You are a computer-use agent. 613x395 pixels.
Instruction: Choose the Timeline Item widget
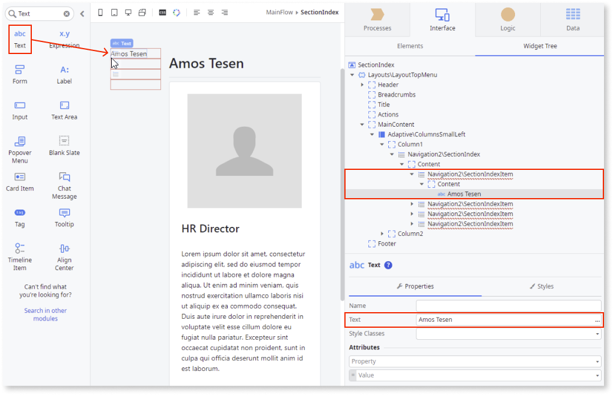20,256
